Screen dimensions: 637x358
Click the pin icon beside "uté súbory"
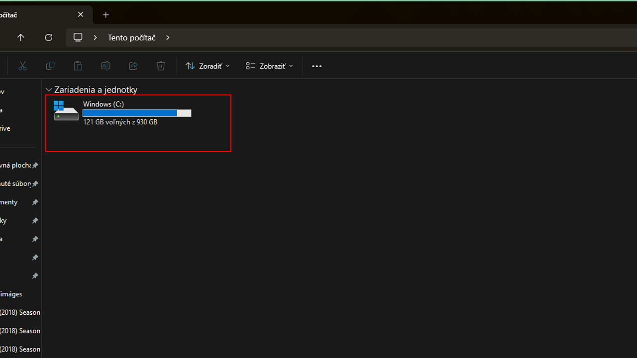pyautogui.click(x=35, y=183)
